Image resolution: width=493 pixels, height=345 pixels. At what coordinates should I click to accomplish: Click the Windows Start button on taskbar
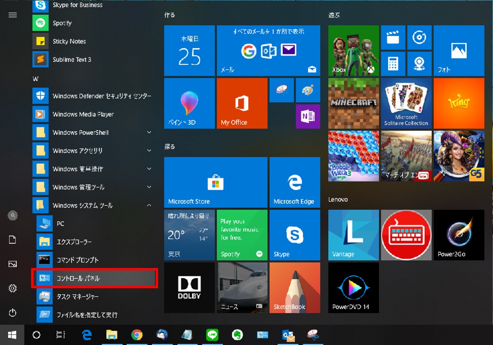12,335
